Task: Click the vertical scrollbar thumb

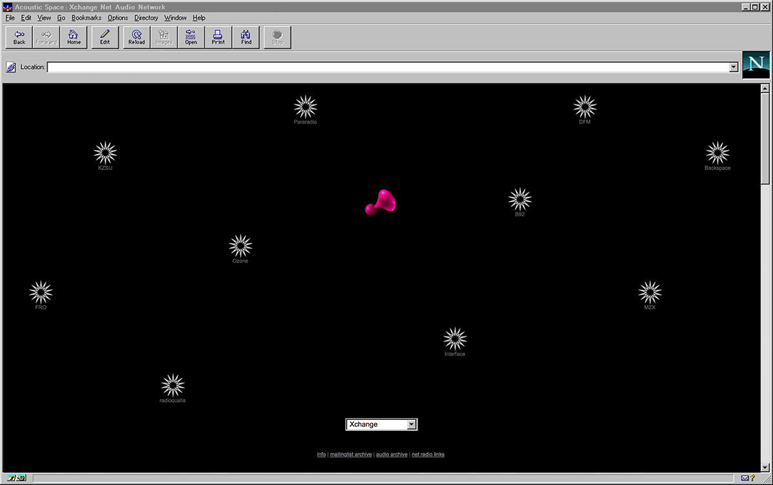Action: pyautogui.click(x=765, y=138)
